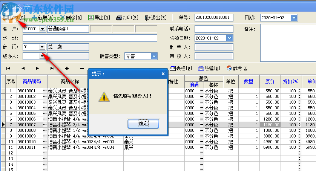Open the 销售类型 dropdown showing 零售
The image size is (316, 171).
(154, 56)
